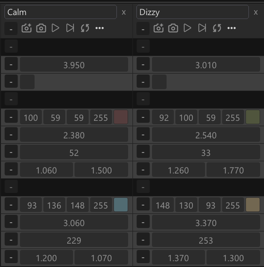Open the three-dots menu for Dizzy preset
The height and width of the screenshot is (267, 264).
point(231,28)
